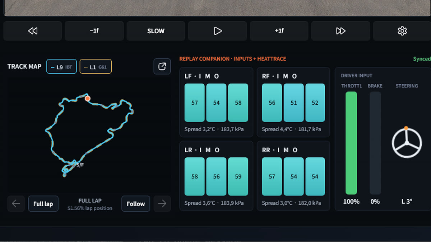This screenshot has width=431, height=242.
Task: Click the RR · I M O header
Action: click(279, 150)
